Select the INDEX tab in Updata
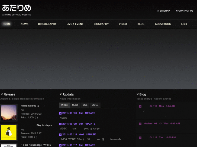 64,105
